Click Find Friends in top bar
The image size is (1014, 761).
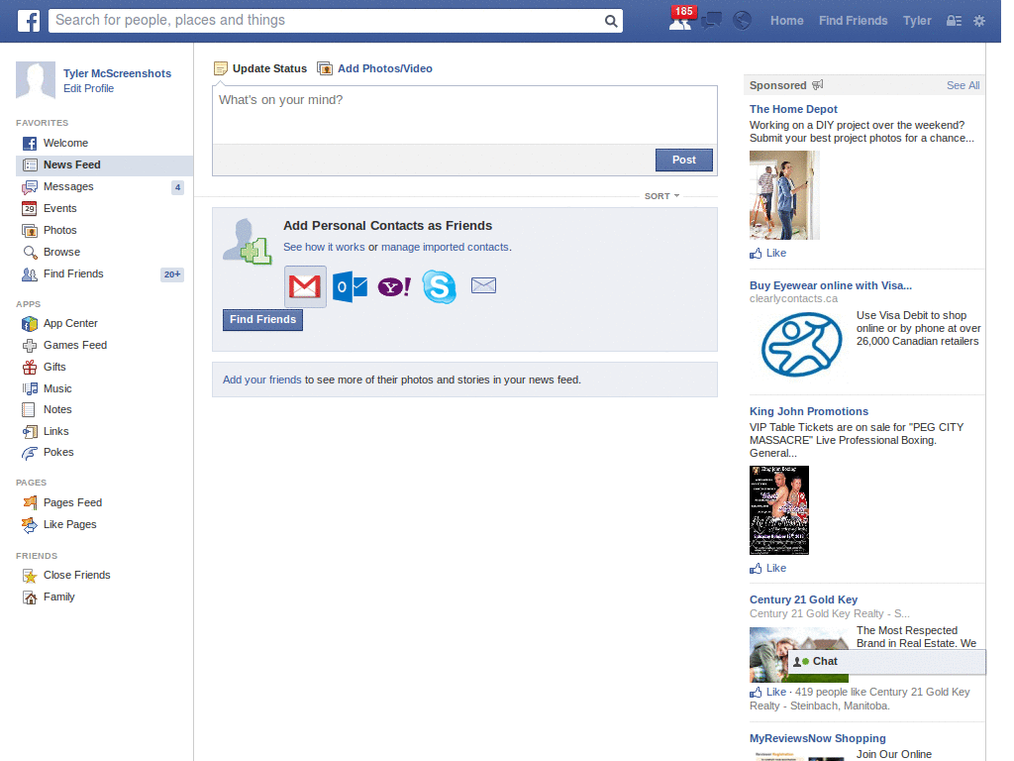click(x=853, y=21)
